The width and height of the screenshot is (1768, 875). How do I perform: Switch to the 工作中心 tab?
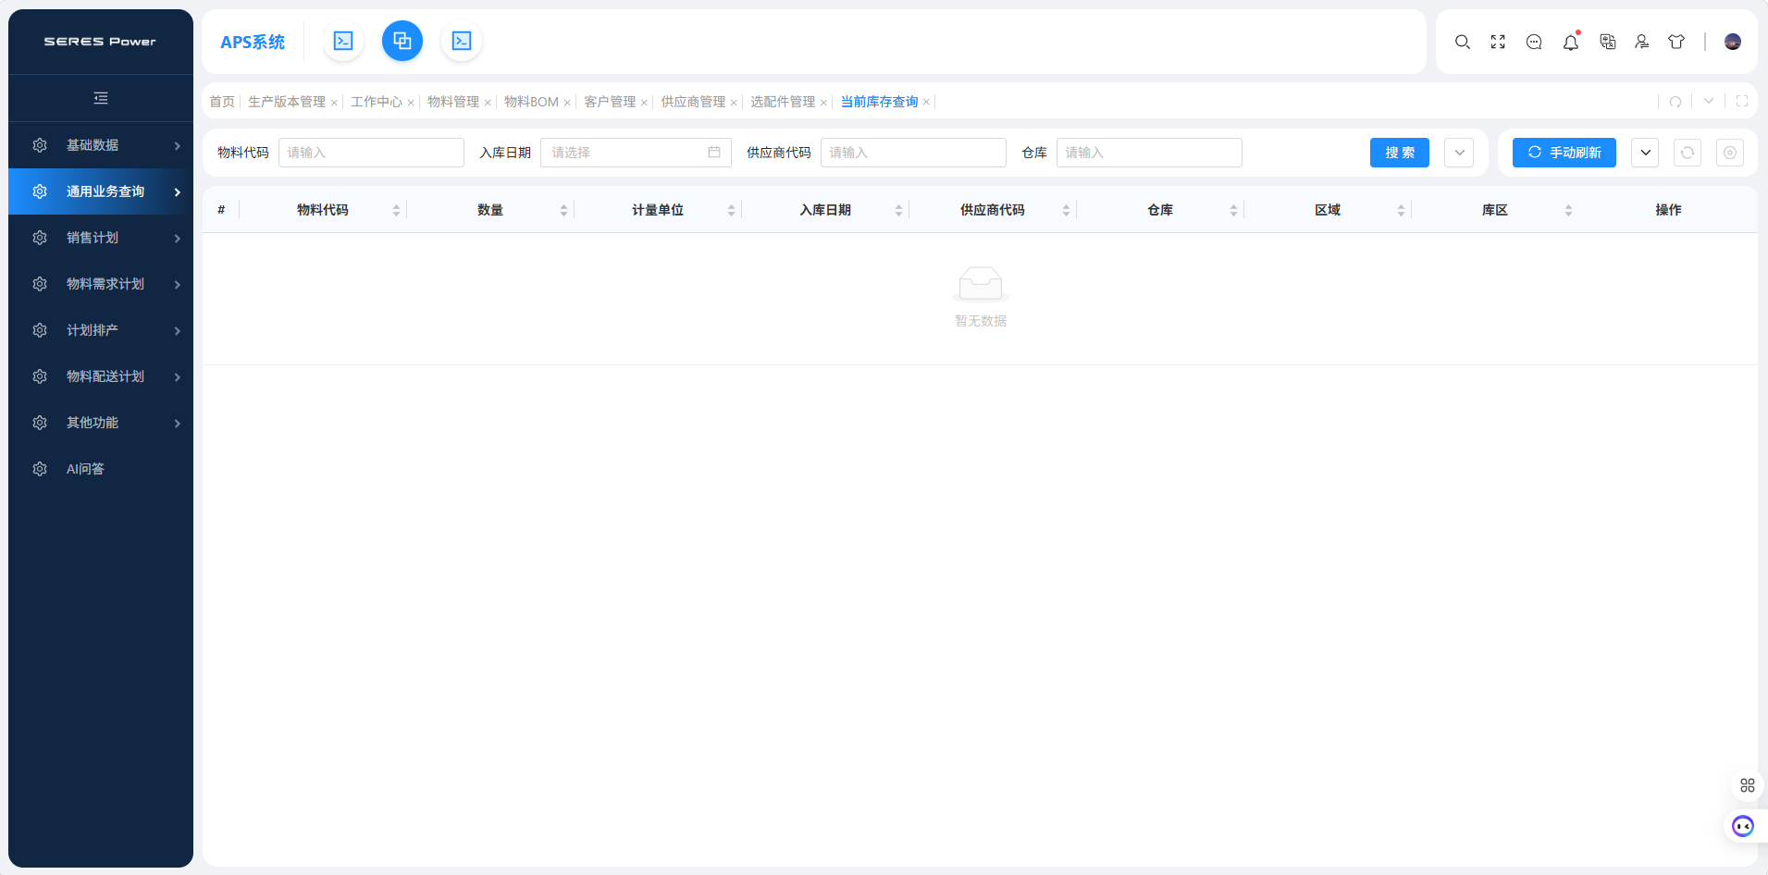point(377,102)
